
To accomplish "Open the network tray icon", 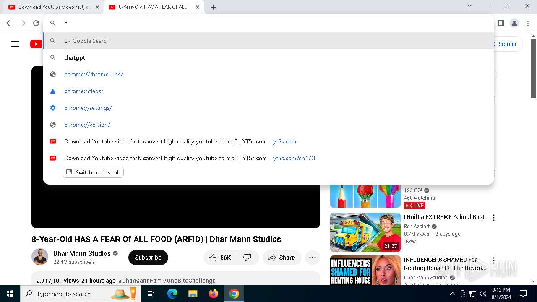I will click(x=473, y=294).
